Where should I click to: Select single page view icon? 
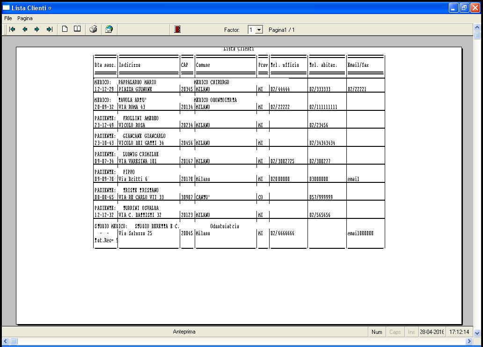(x=65, y=29)
